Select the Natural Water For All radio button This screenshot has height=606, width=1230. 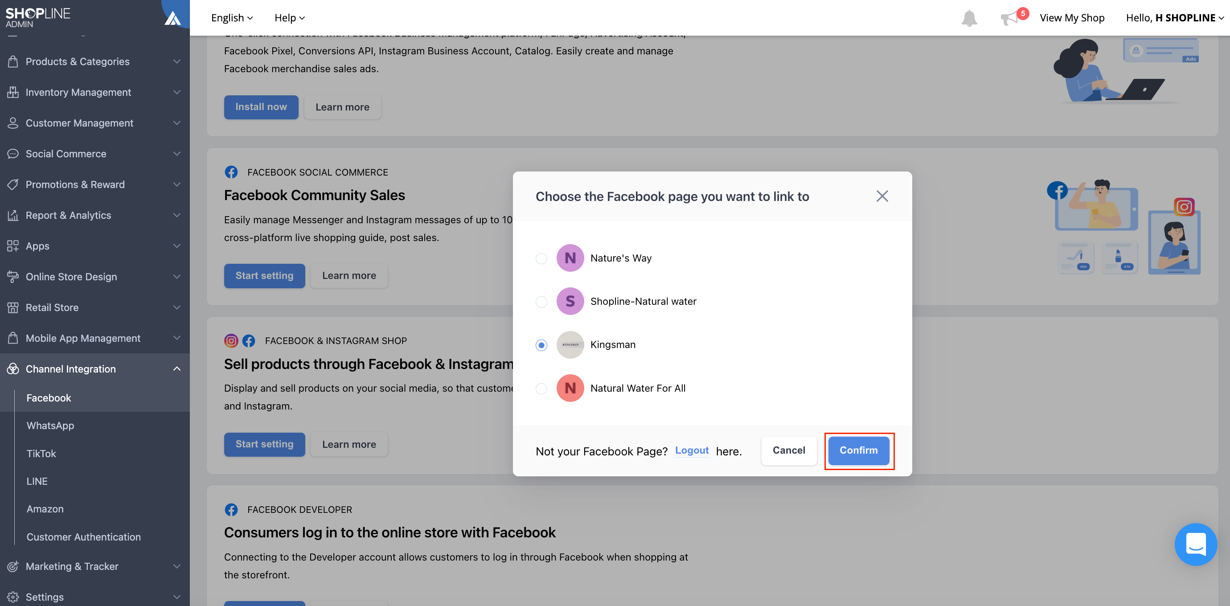click(541, 389)
